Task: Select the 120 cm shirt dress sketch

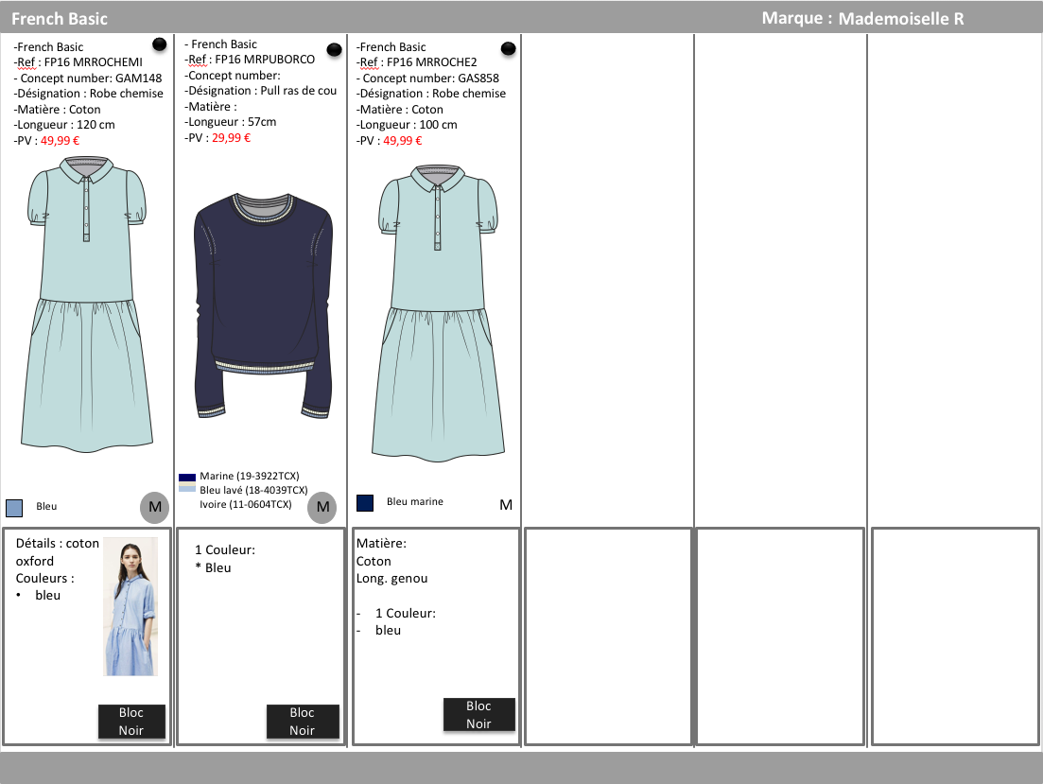Action: [x=87, y=305]
